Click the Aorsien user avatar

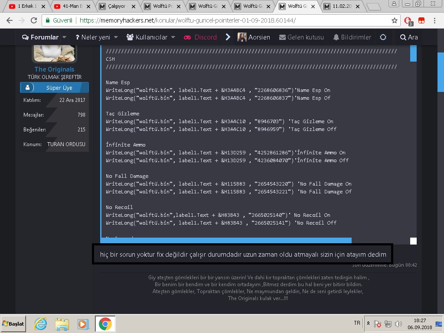[242, 37]
